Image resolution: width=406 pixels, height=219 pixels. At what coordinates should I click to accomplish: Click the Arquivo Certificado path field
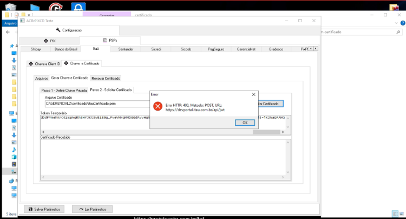click(x=97, y=104)
